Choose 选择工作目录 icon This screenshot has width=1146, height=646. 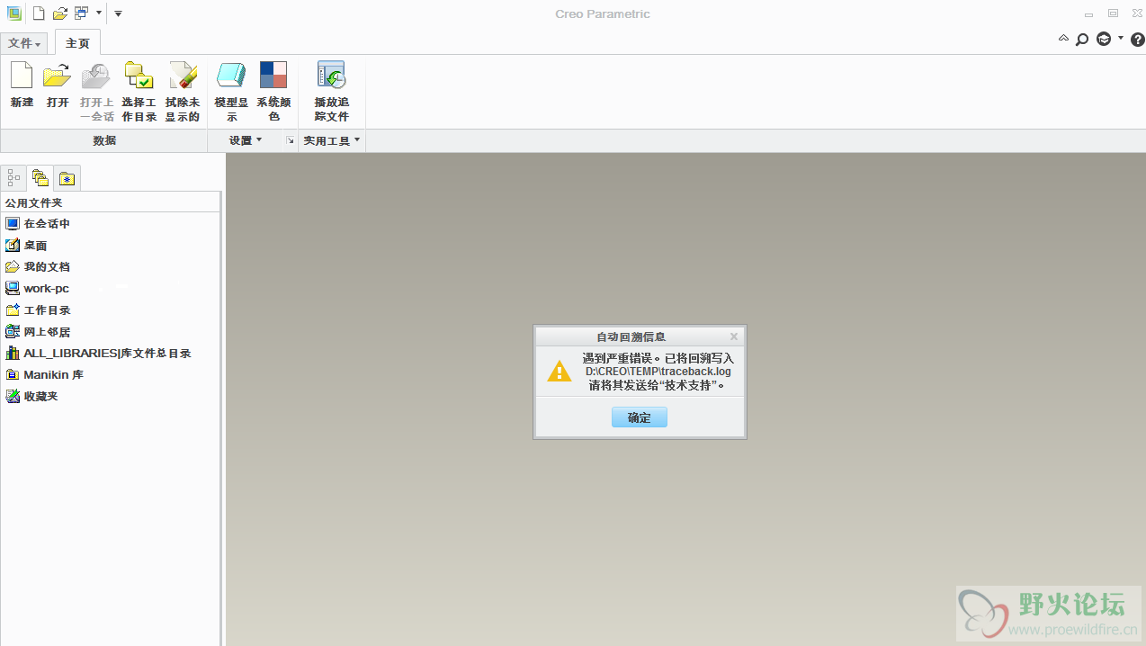pyautogui.click(x=139, y=76)
